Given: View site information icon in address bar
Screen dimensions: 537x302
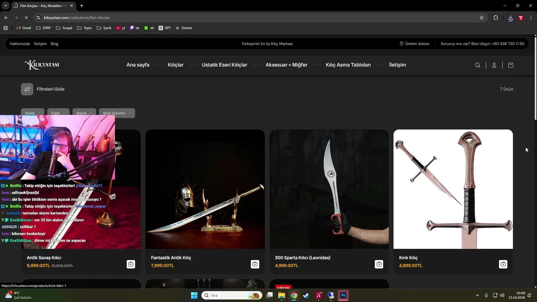Looking at the screenshot, I should [38, 18].
